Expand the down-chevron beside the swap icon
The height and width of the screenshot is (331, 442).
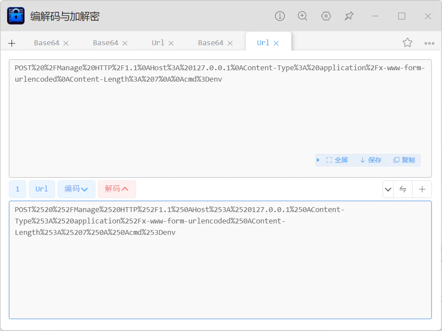tap(388, 189)
